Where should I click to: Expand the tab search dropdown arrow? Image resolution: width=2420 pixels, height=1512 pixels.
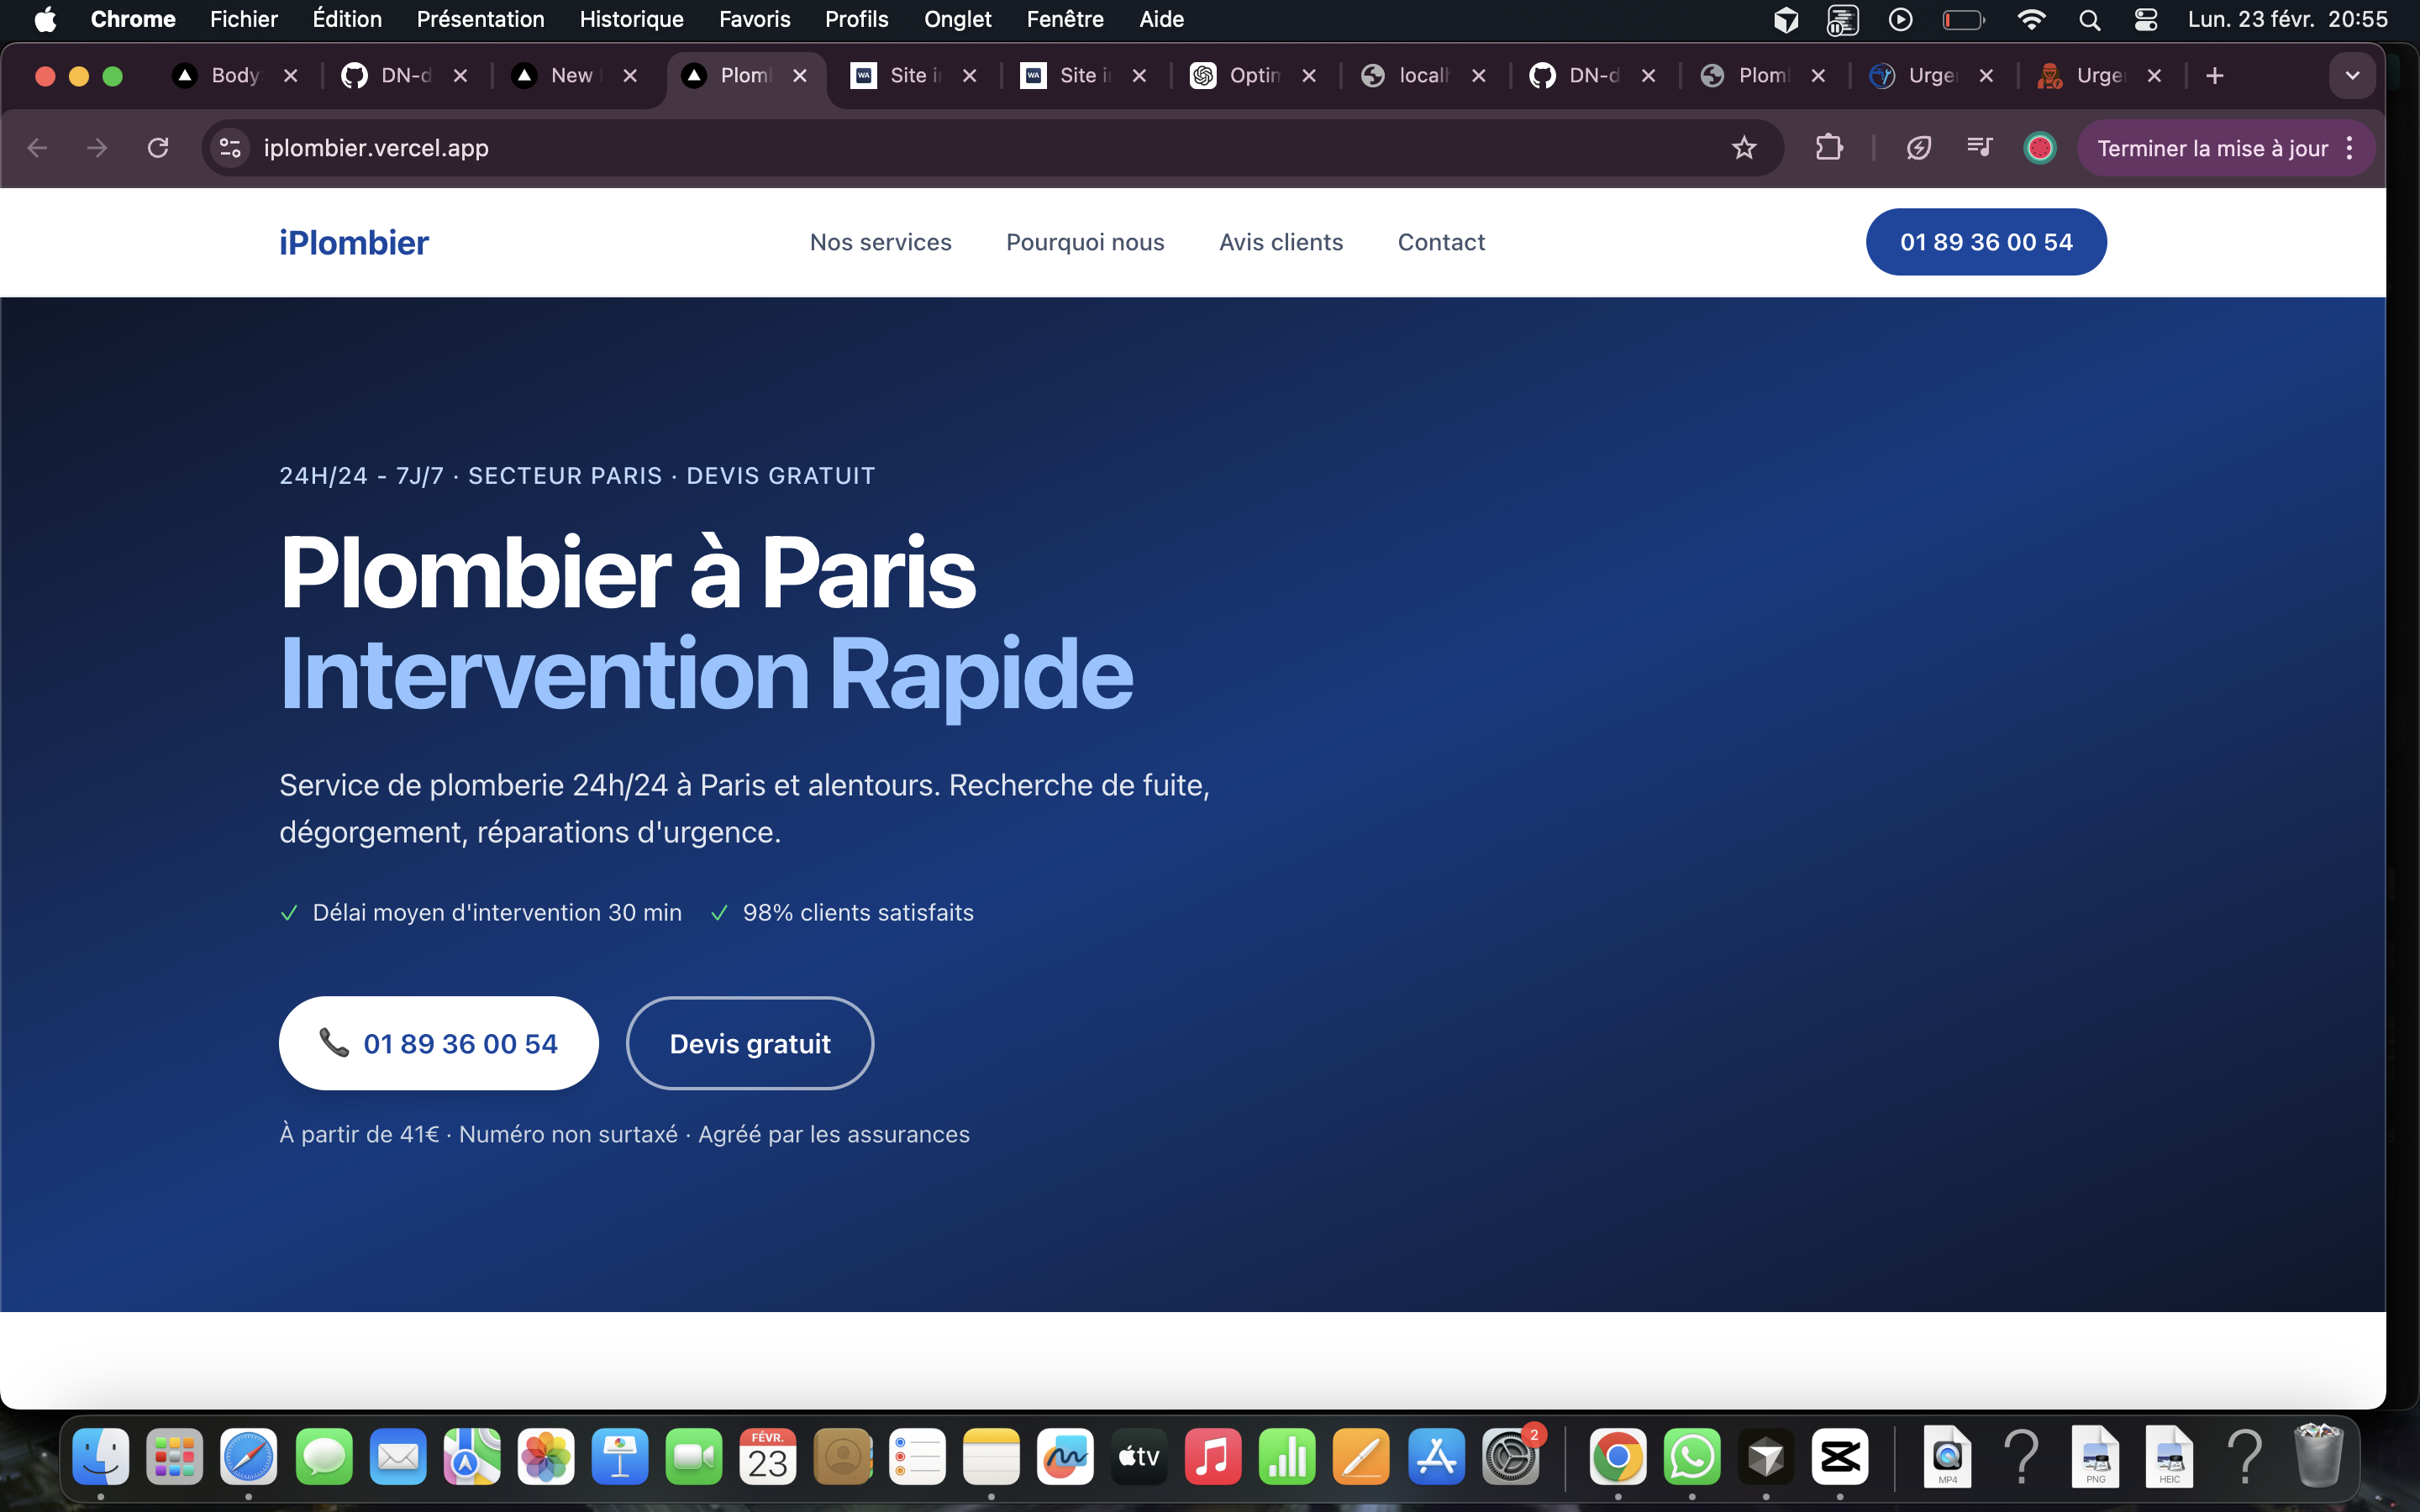tap(2352, 76)
